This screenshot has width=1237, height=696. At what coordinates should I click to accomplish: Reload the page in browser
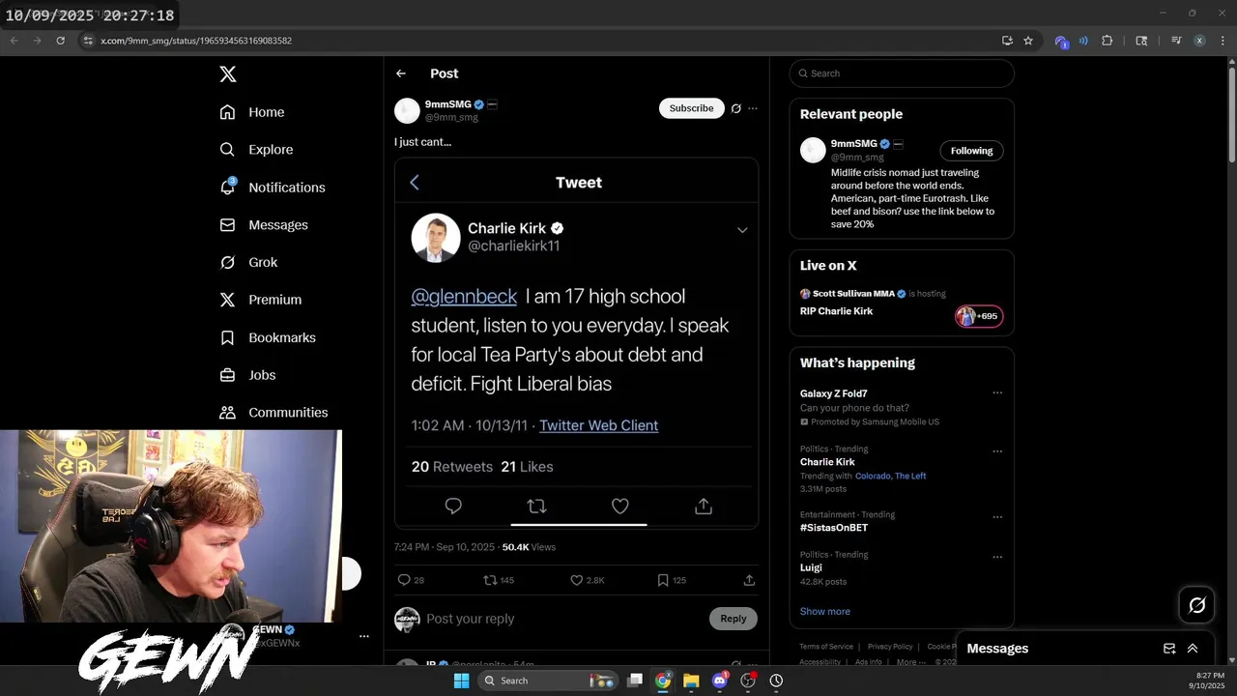60,41
